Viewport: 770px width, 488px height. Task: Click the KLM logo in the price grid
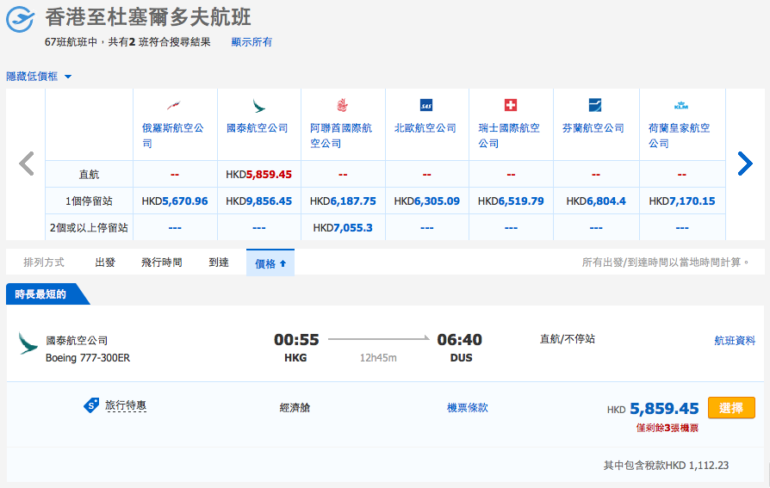[x=681, y=106]
